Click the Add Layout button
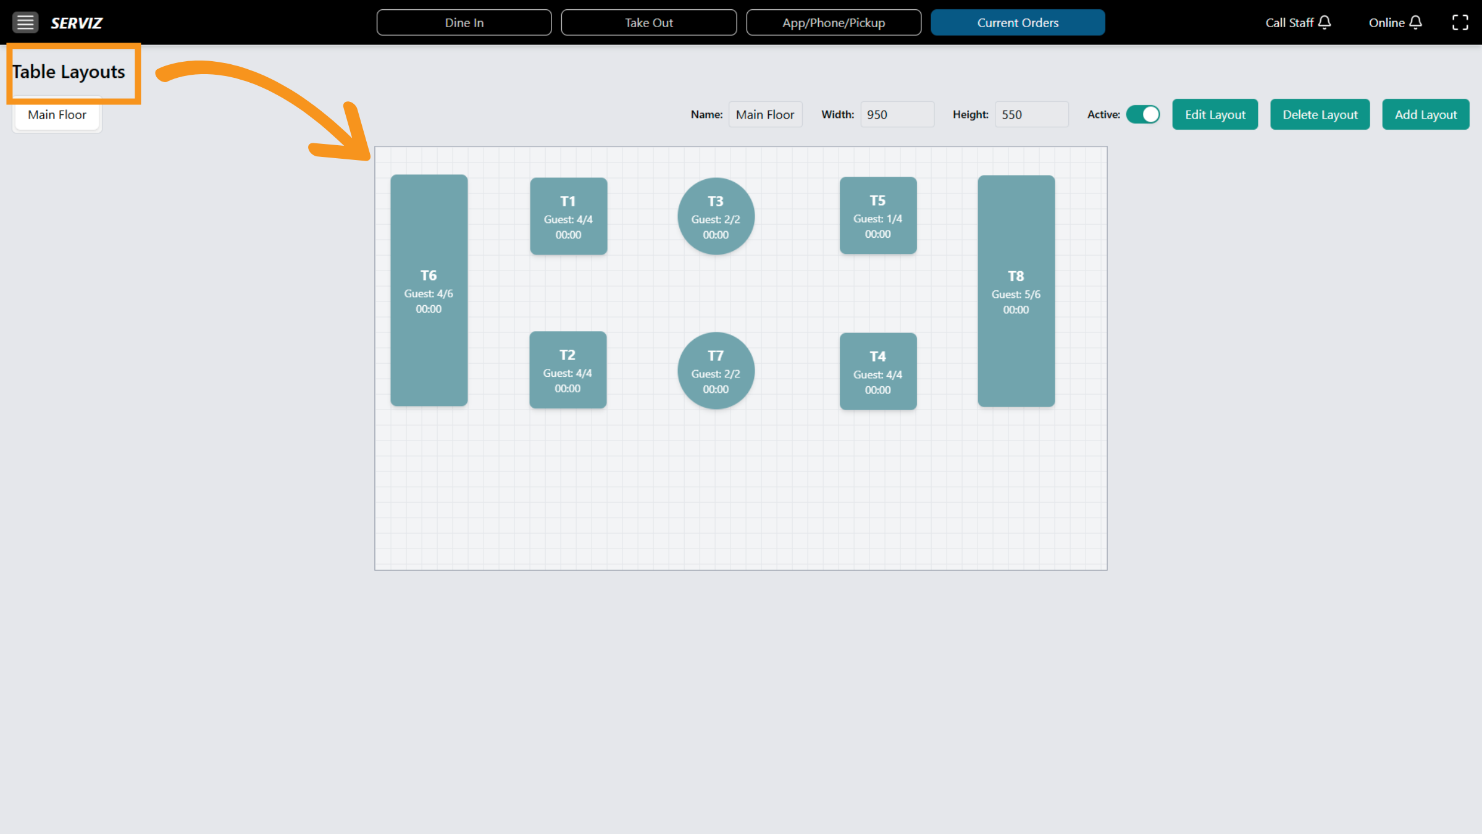The image size is (1482, 834). pyautogui.click(x=1425, y=114)
